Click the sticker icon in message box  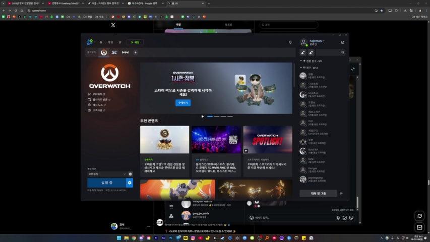351,218
